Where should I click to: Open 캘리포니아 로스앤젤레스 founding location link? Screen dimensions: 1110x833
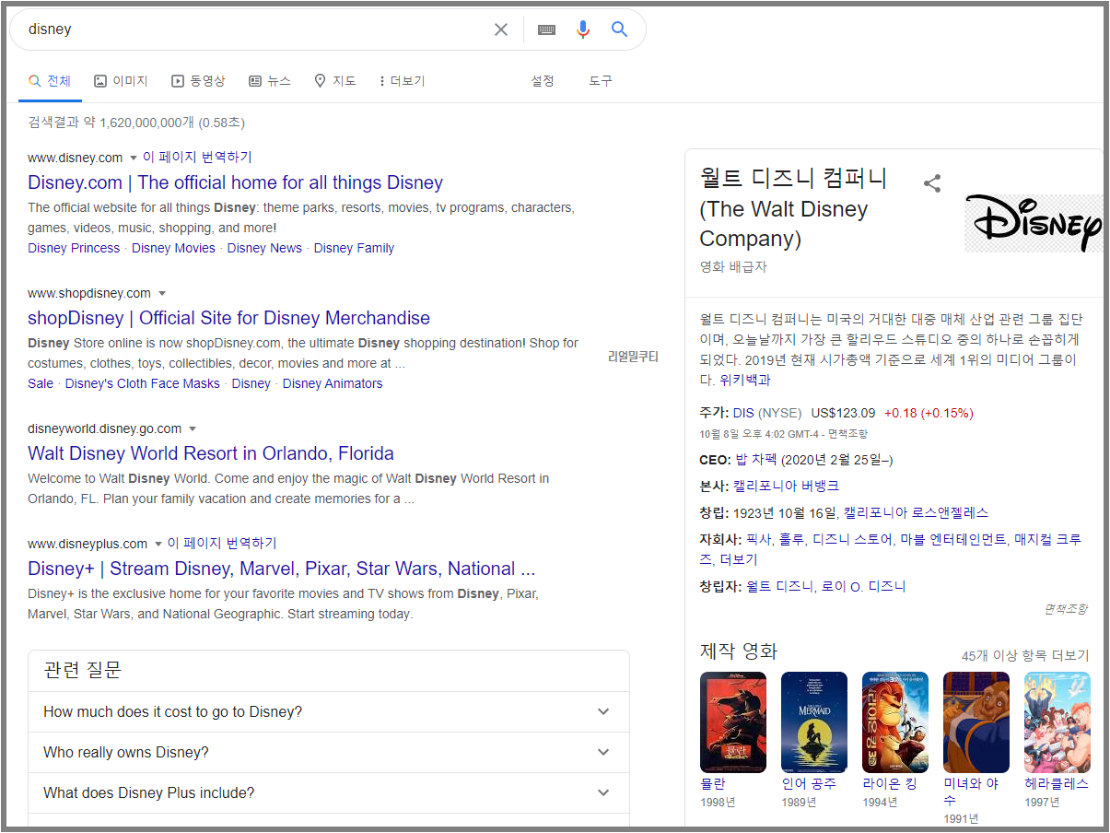[x=916, y=512]
